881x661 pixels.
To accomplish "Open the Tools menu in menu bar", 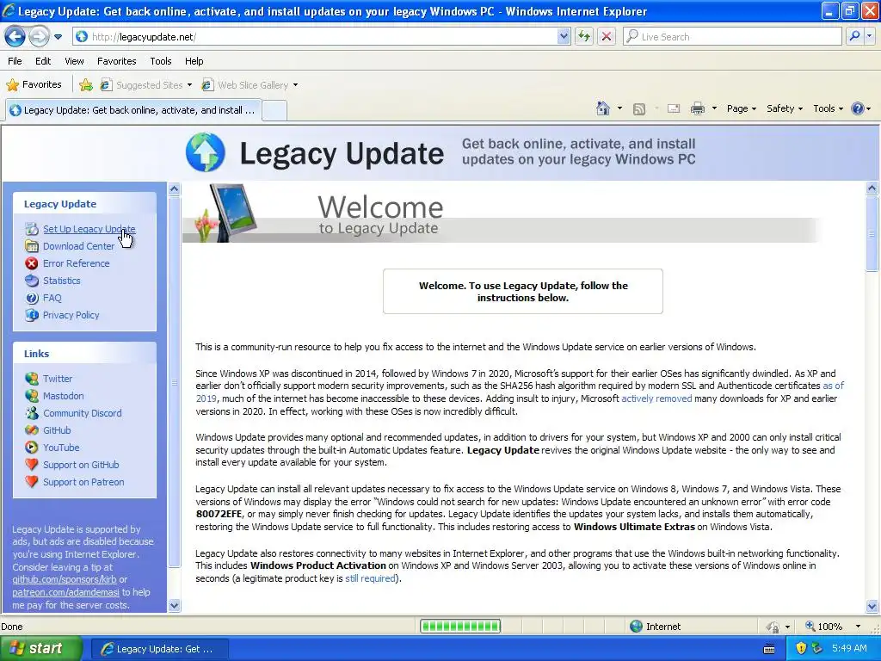I will [x=161, y=61].
